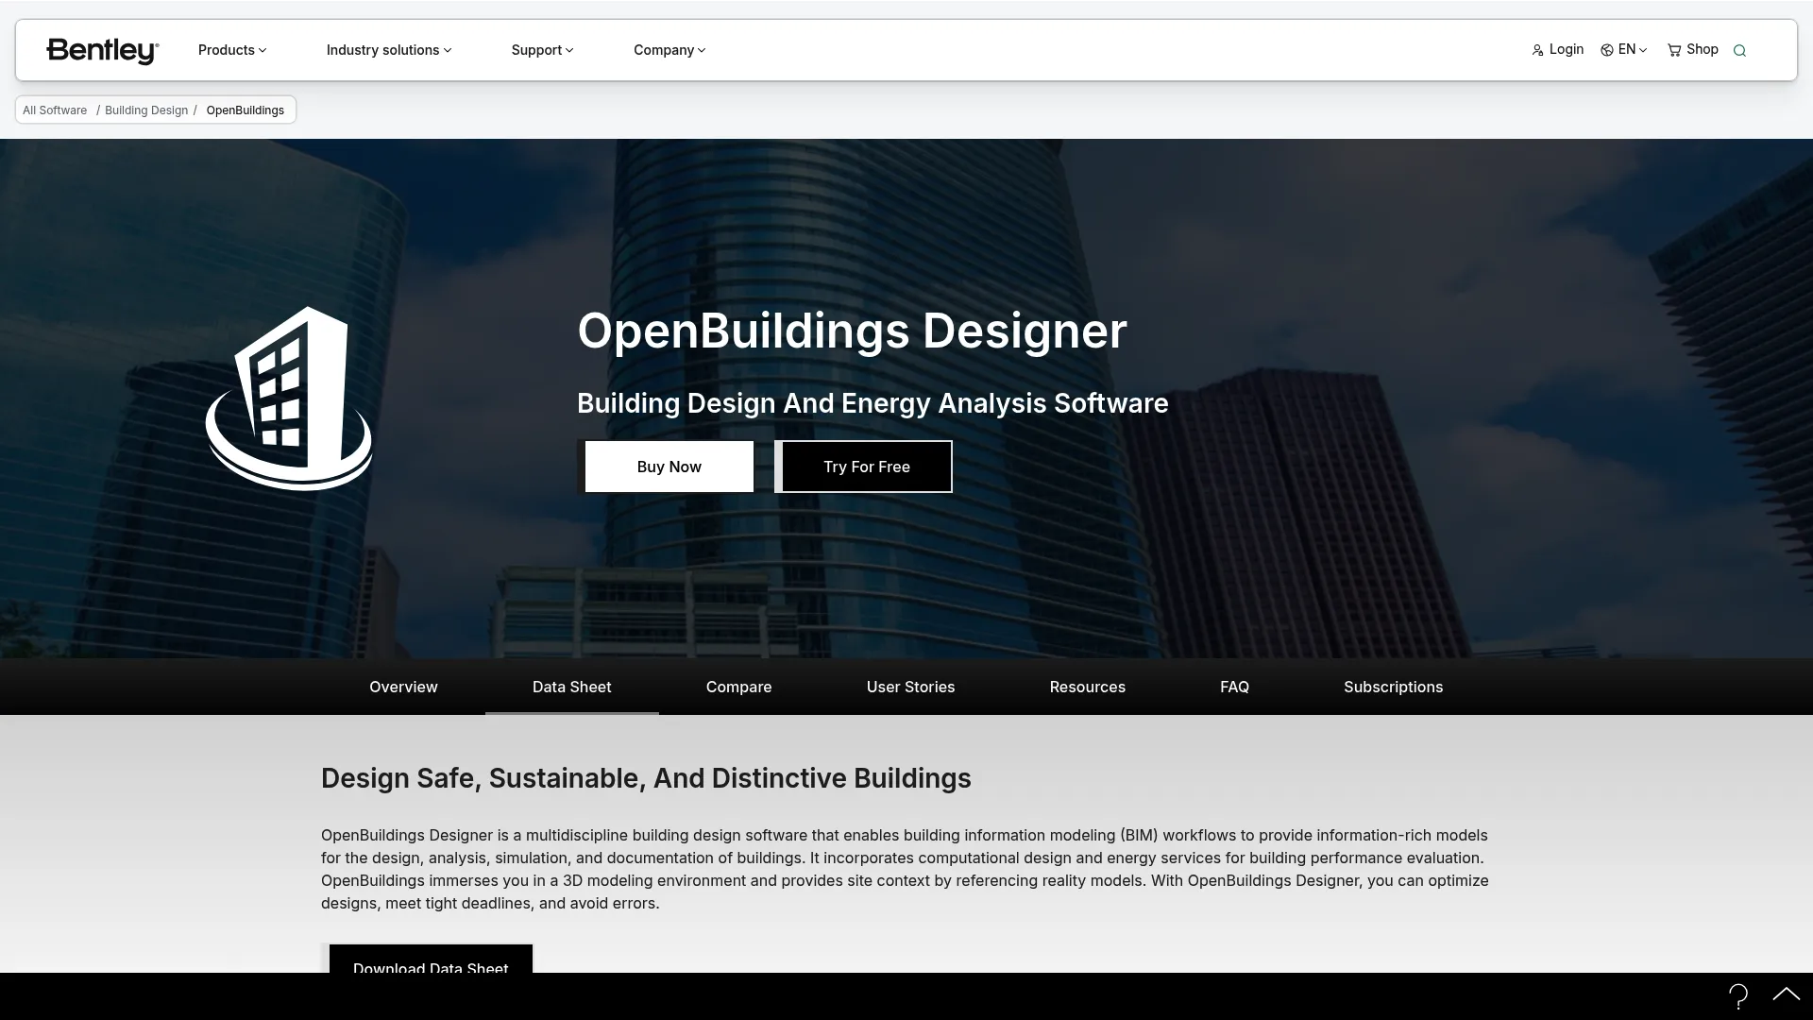The height and width of the screenshot is (1020, 1813).
Task: Open the search magnifier icon in header
Action: (x=1739, y=51)
